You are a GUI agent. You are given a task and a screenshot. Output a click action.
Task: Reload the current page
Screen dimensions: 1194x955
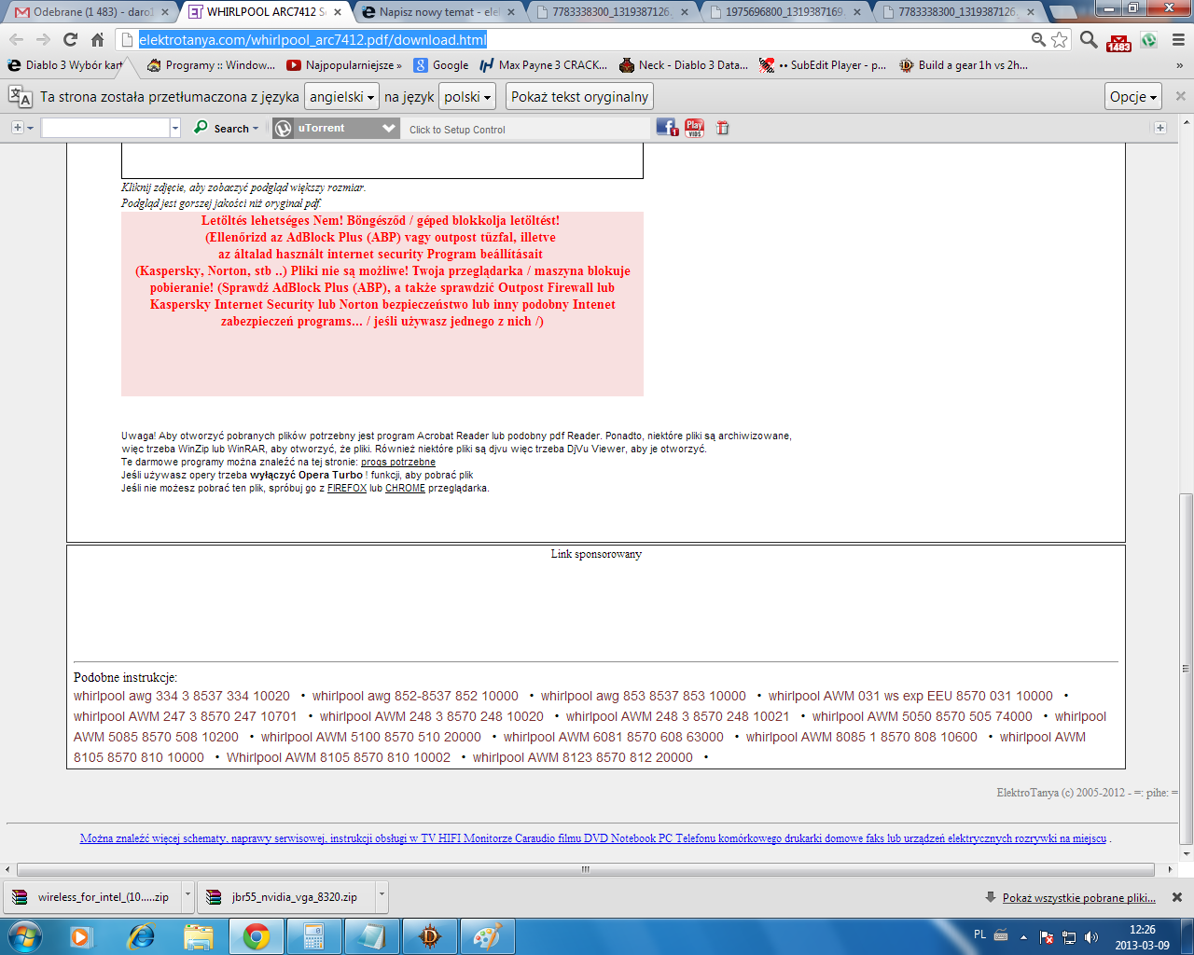(x=70, y=40)
